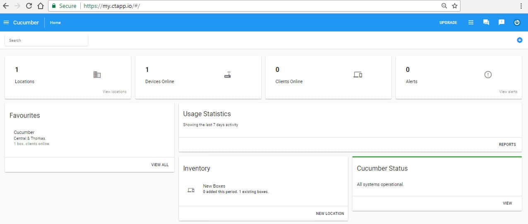The height and width of the screenshot is (224, 528).
Task: Open View alerts link
Action: tap(508, 92)
